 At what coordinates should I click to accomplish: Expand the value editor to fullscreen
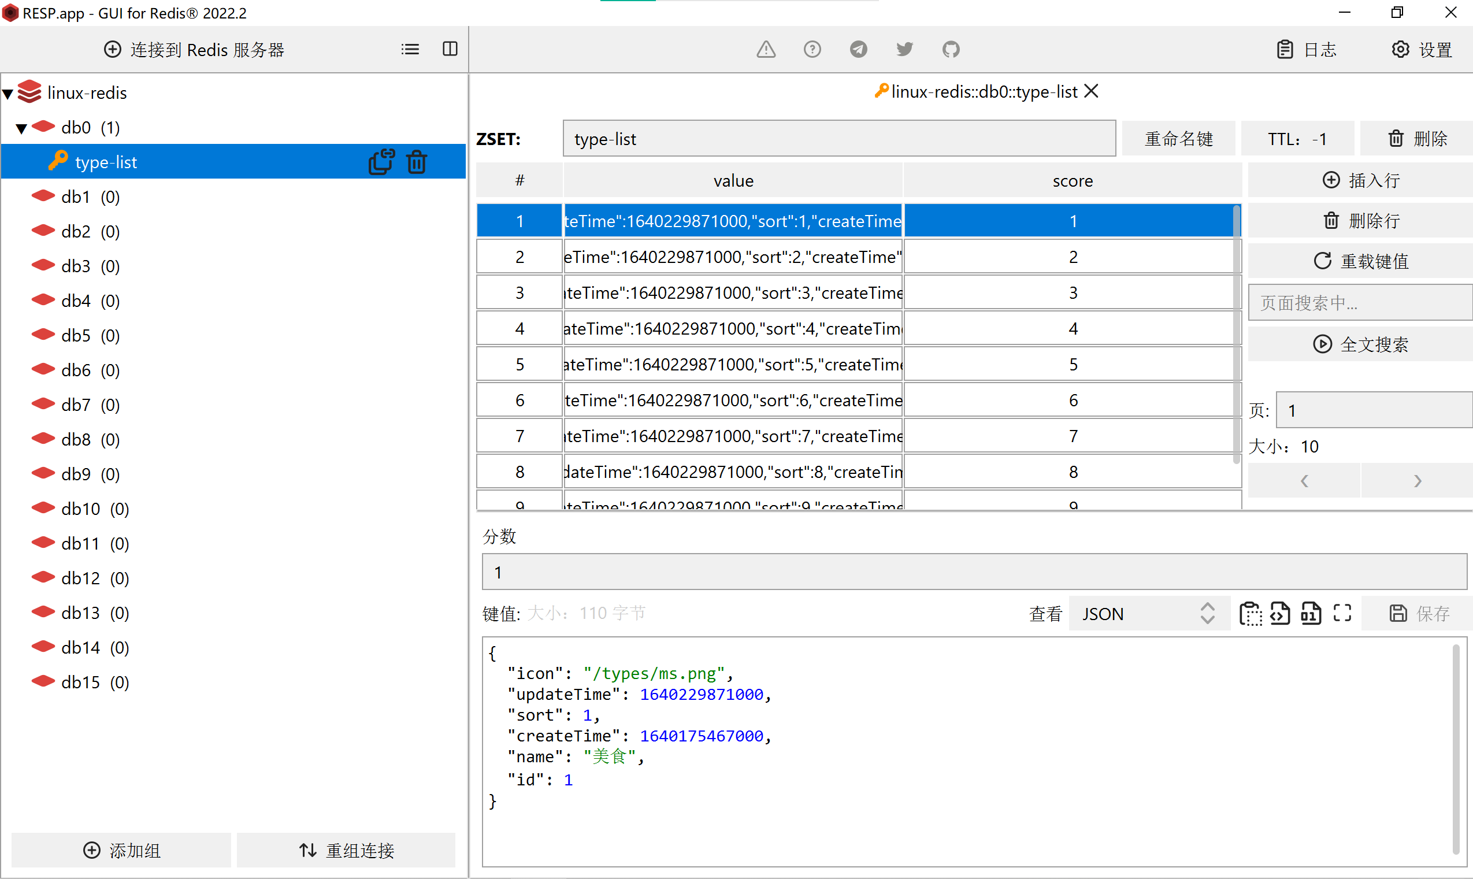(1341, 613)
